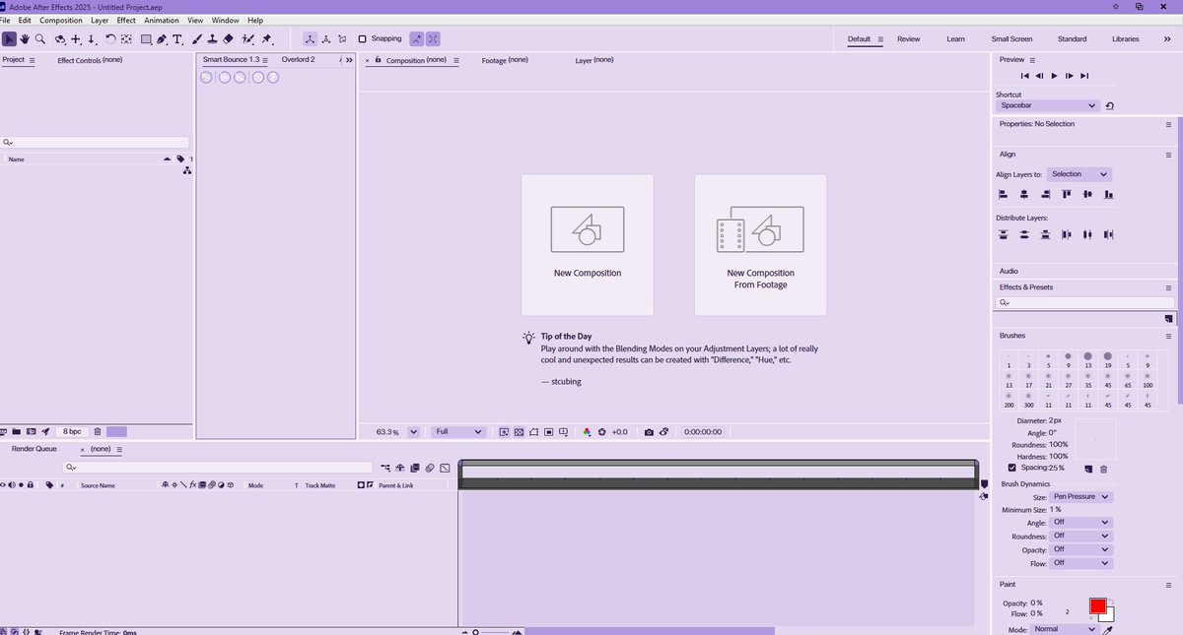Viewport: 1183px width, 635px height.
Task: Select the Selection arrow tool
Action: [9, 39]
